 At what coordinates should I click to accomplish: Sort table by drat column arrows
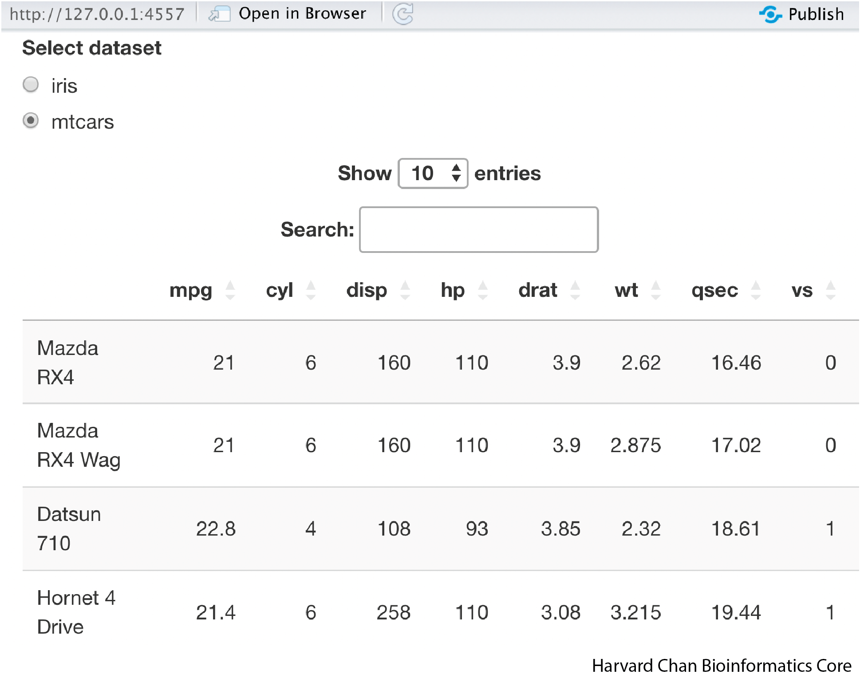pyautogui.click(x=575, y=291)
